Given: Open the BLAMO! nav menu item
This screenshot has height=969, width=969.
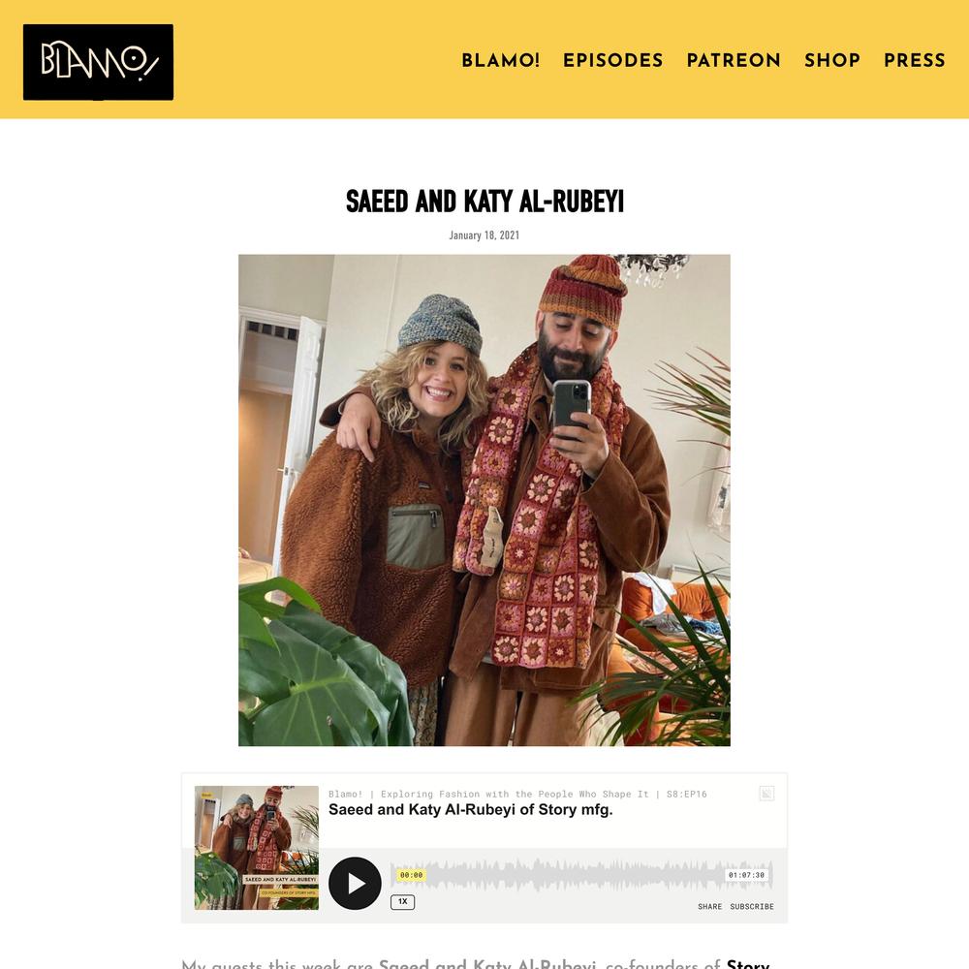Looking at the screenshot, I should (501, 60).
